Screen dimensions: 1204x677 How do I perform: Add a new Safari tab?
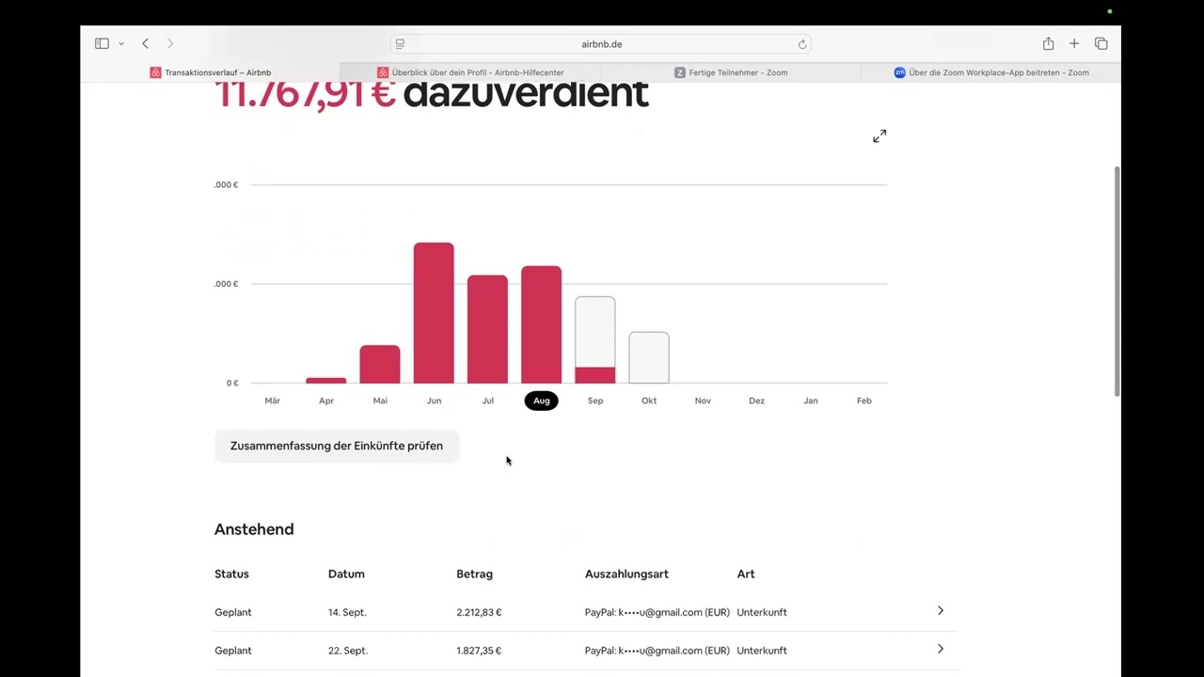[x=1074, y=43]
